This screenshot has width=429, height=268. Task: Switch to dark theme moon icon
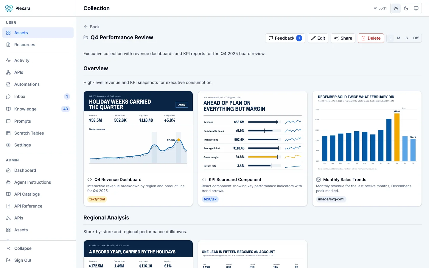click(x=406, y=8)
